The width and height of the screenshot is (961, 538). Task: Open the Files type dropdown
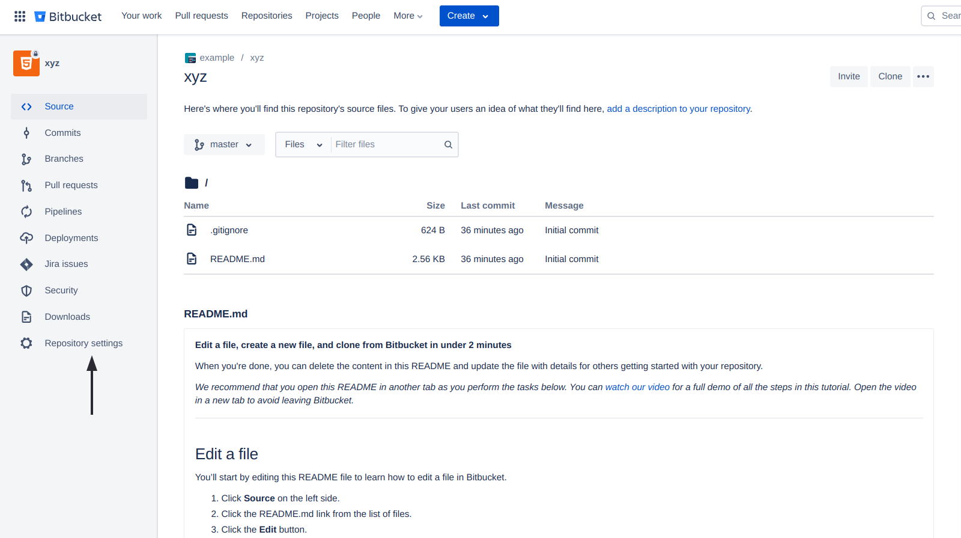click(303, 144)
